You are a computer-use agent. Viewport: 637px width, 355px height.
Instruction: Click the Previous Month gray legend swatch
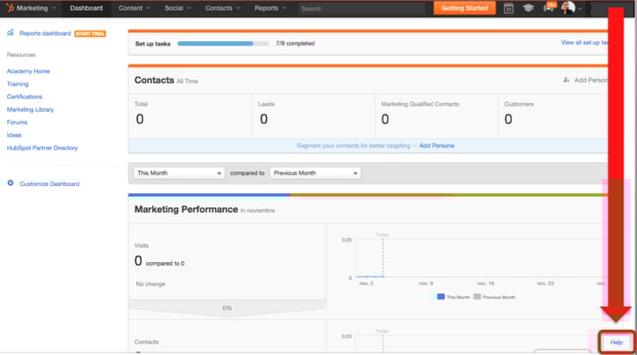[x=477, y=297]
